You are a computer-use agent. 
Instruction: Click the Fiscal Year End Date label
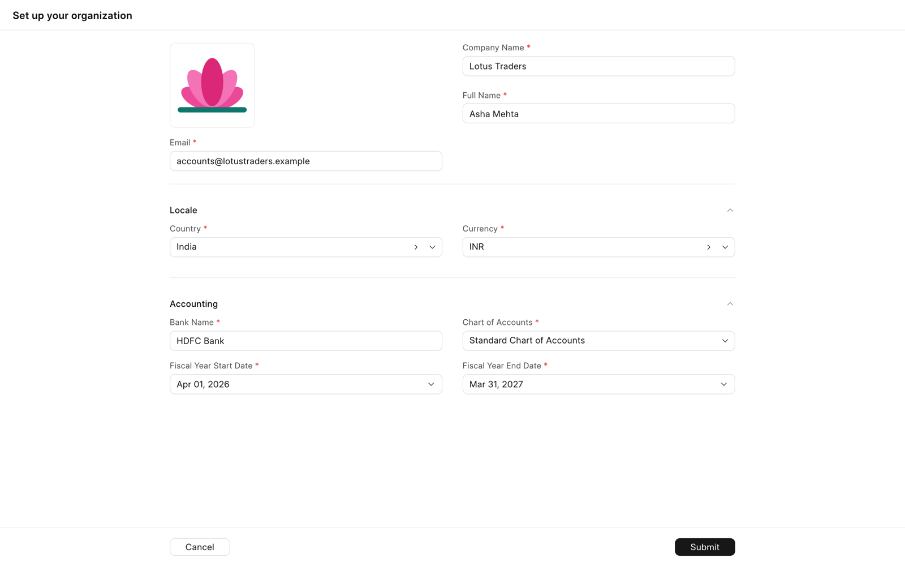point(502,366)
